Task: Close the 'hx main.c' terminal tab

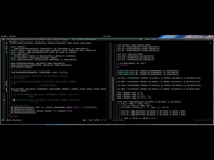Action: pyautogui.click(x=140, y=39)
